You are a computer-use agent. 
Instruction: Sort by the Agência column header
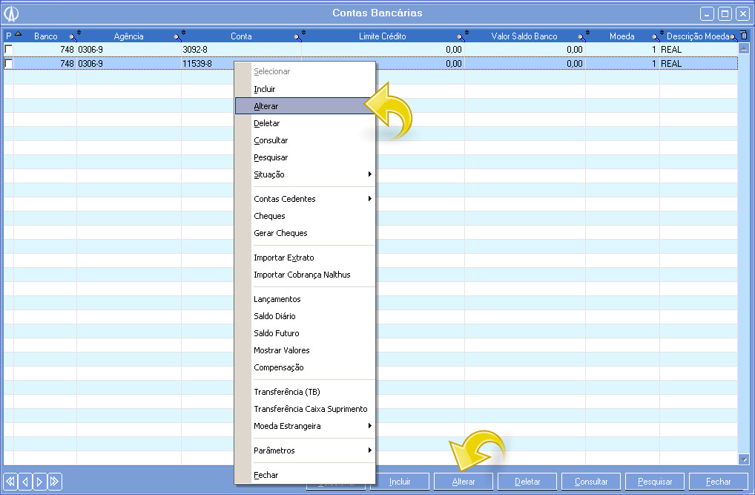point(128,36)
